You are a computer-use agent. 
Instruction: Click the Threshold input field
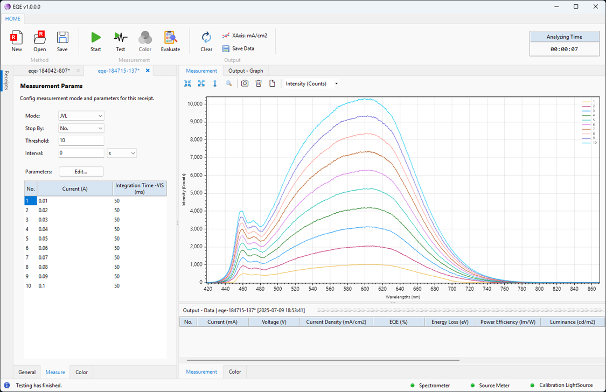click(81, 141)
